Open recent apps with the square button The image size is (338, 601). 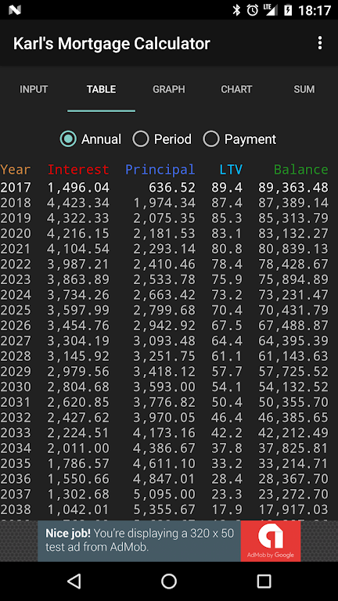tap(264, 581)
